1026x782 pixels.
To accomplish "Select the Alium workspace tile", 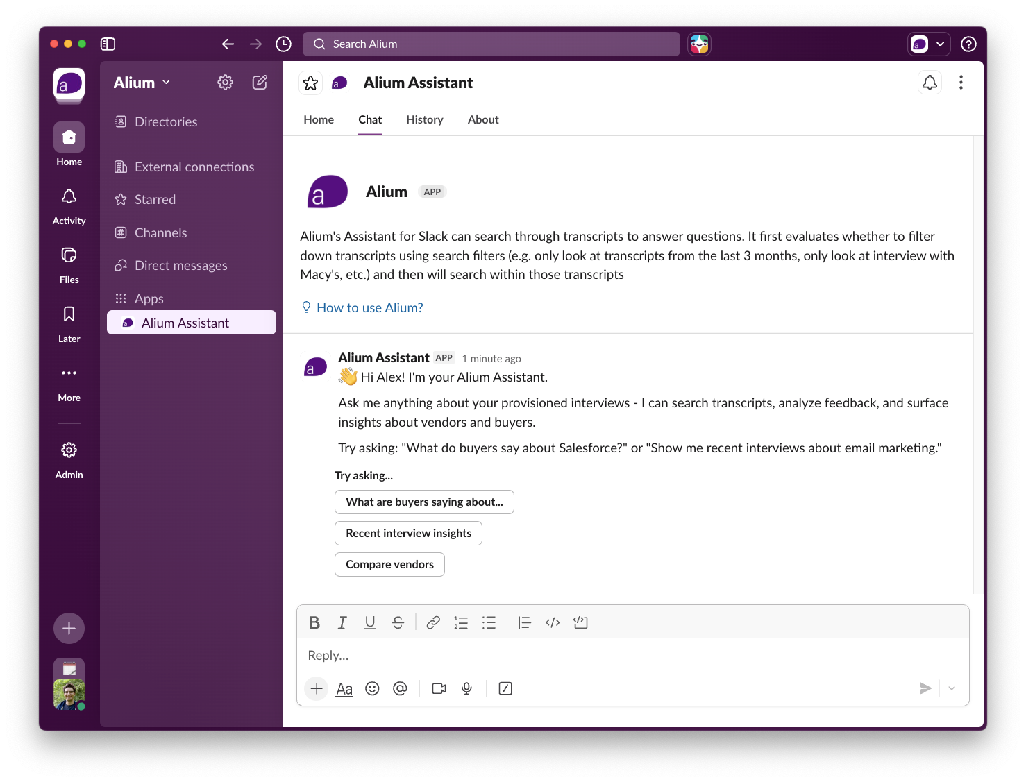I will click(x=69, y=85).
